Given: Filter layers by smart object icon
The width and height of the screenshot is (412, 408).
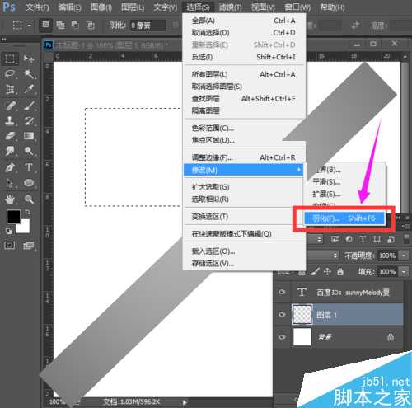Looking at the screenshot, I should (391, 239).
